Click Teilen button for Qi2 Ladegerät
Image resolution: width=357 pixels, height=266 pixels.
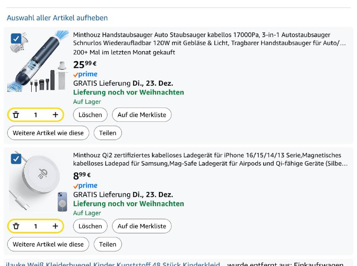pyautogui.click(x=108, y=245)
